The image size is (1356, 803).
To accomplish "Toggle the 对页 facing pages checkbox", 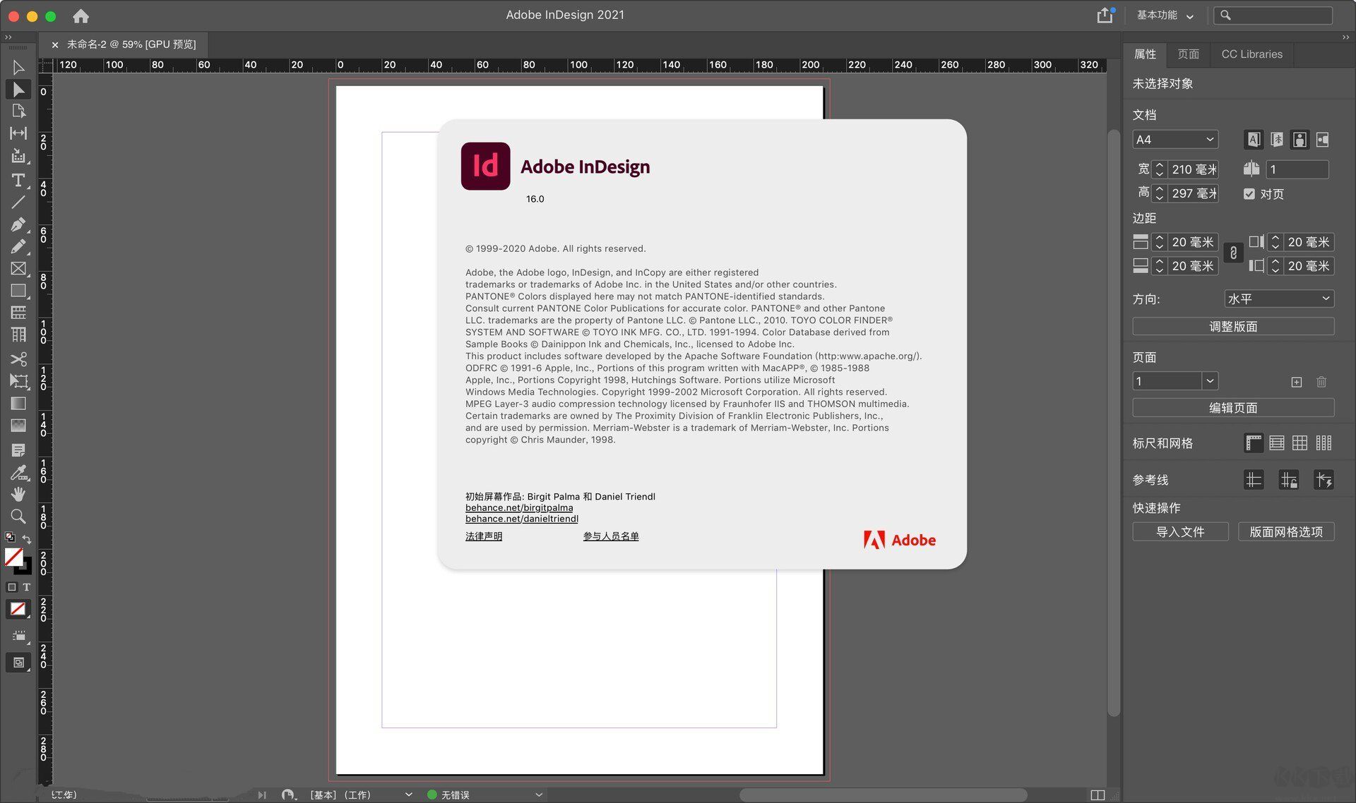I will coord(1249,193).
